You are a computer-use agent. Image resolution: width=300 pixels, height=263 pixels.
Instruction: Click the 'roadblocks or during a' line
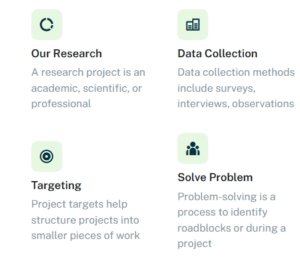[x=232, y=228]
